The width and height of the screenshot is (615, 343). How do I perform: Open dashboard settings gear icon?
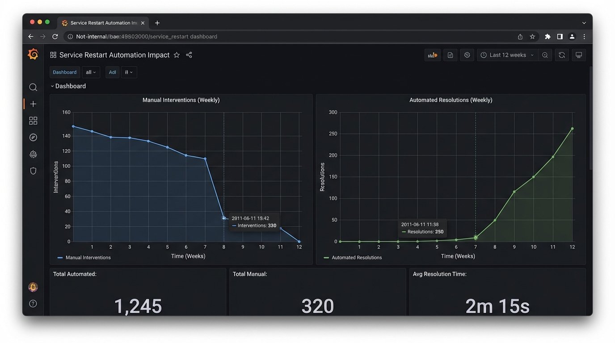467,54
